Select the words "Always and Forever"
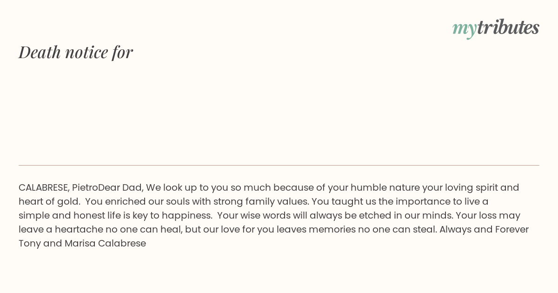 (x=484, y=230)
